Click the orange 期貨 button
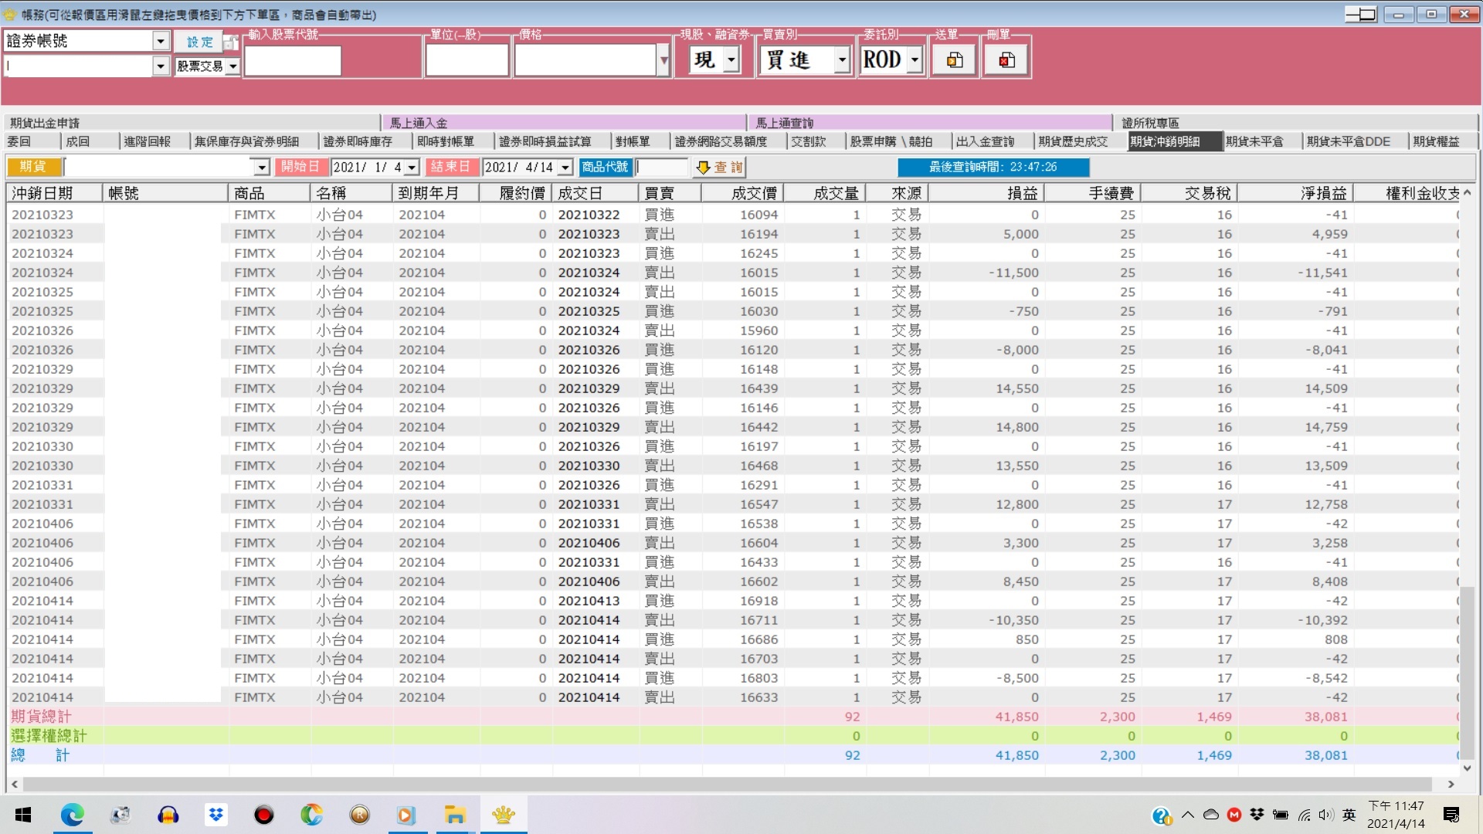The height and width of the screenshot is (834, 1483). (33, 167)
